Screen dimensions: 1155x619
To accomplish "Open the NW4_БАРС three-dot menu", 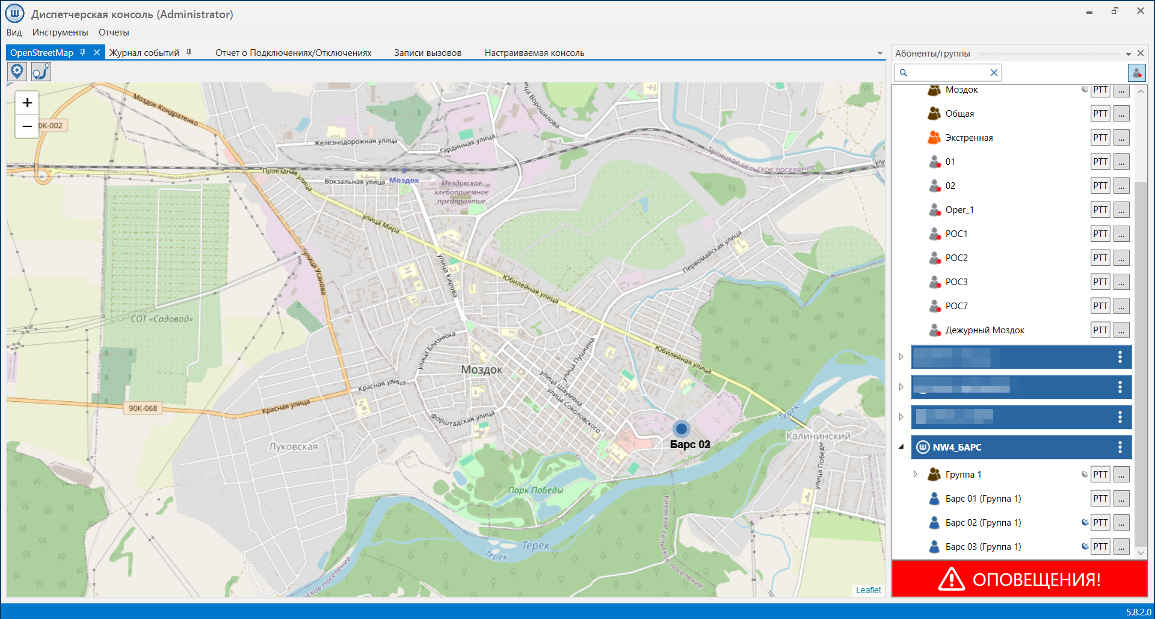I will (x=1120, y=447).
